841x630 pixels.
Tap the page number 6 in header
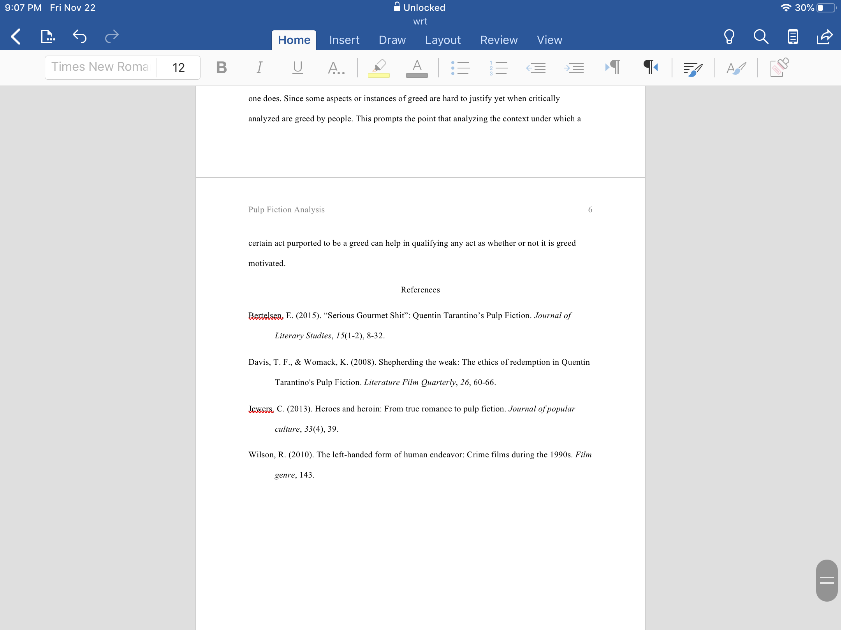click(590, 210)
